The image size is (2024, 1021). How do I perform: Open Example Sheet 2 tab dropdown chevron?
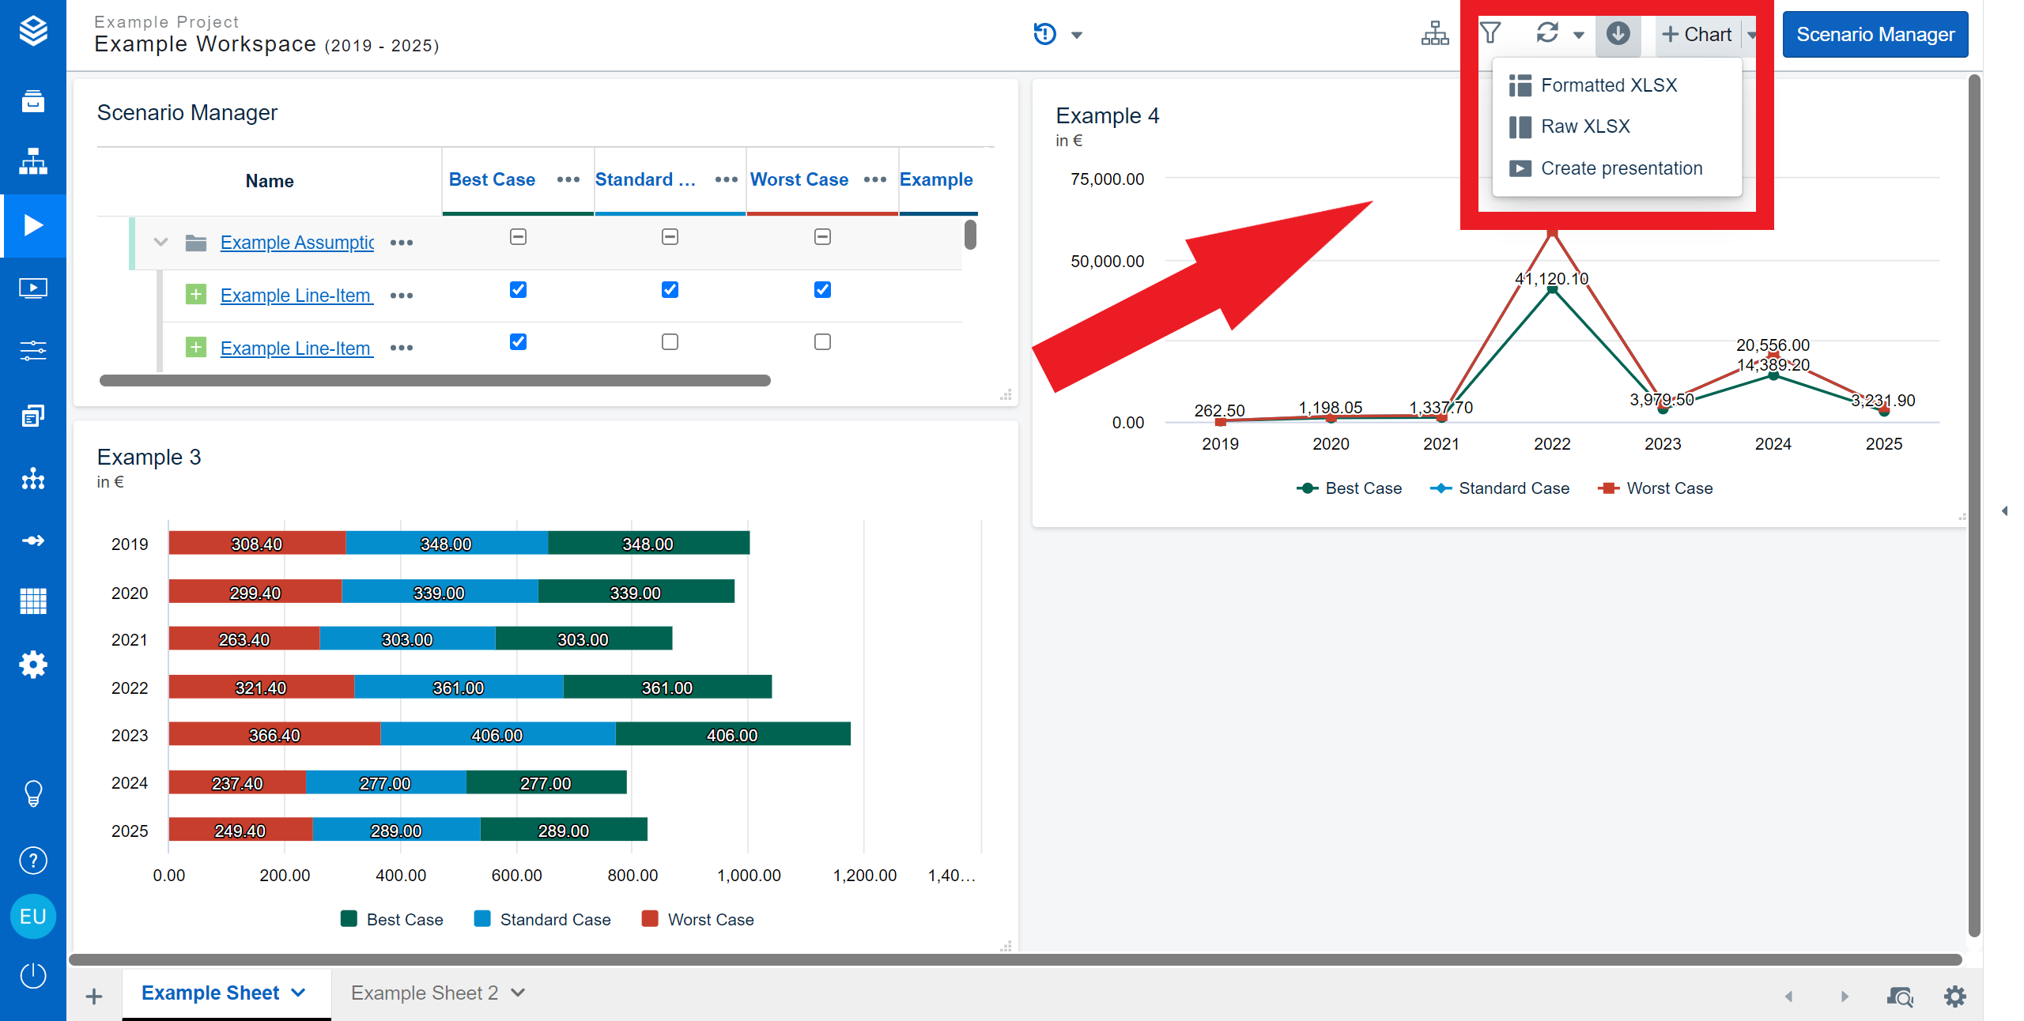(x=518, y=993)
